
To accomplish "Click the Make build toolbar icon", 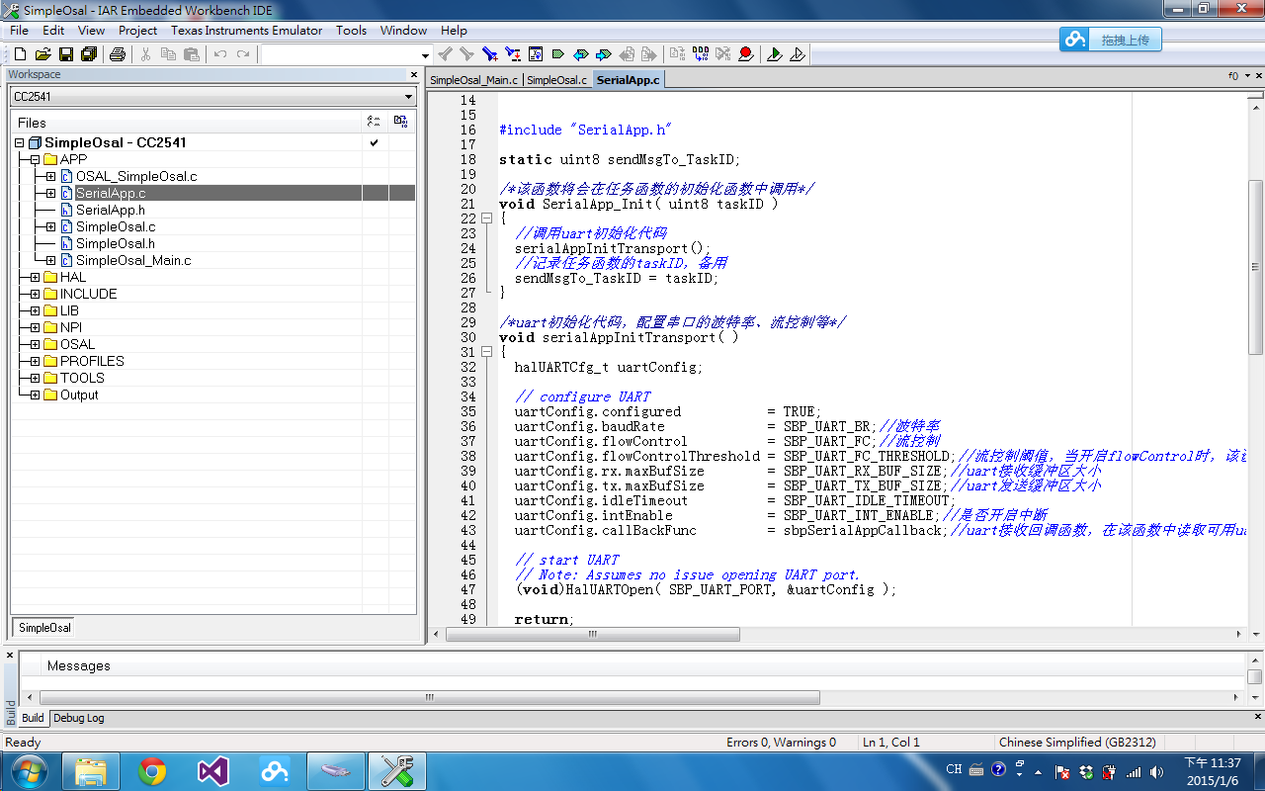I will coord(700,54).
